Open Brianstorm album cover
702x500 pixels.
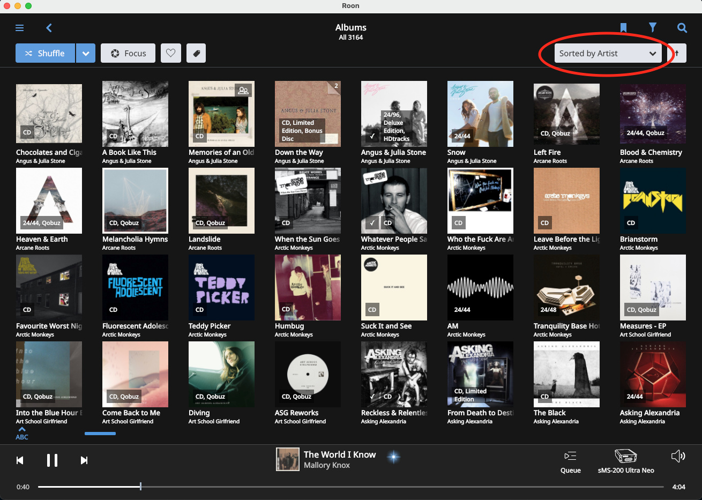(653, 200)
